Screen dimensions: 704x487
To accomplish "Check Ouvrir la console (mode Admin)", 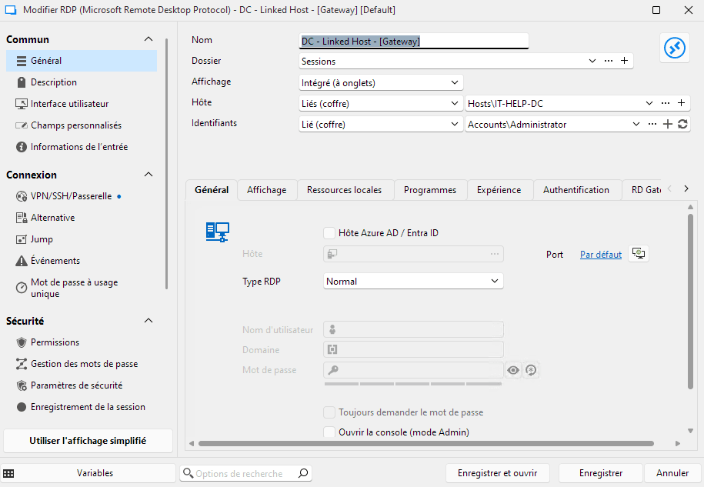I will (x=329, y=432).
